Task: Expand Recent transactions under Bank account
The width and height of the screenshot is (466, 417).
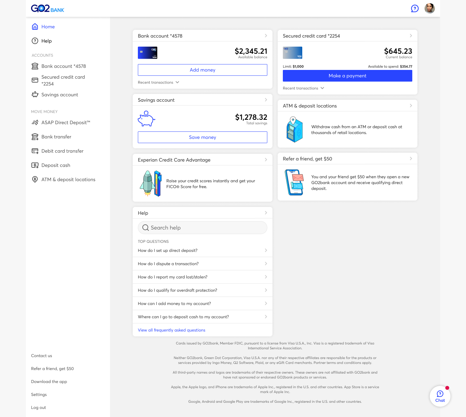Action: (x=159, y=83)
